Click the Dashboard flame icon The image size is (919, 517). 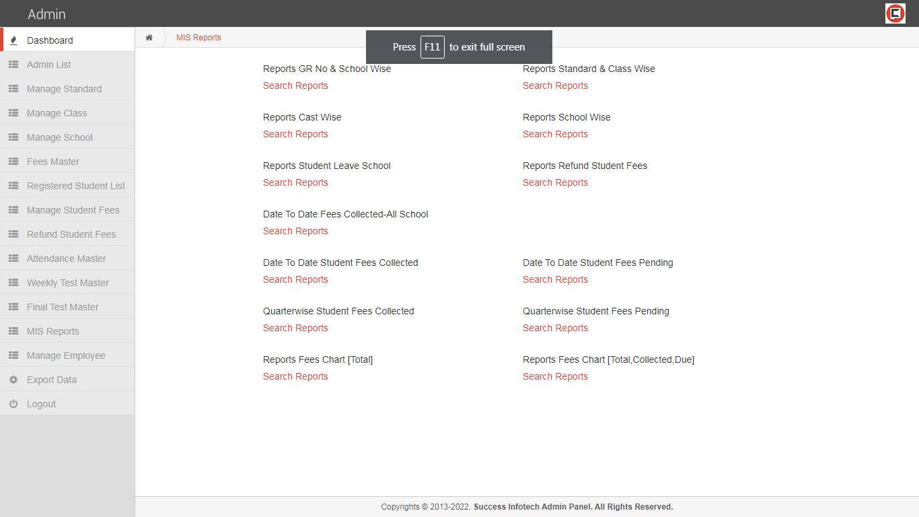(13, 40)
